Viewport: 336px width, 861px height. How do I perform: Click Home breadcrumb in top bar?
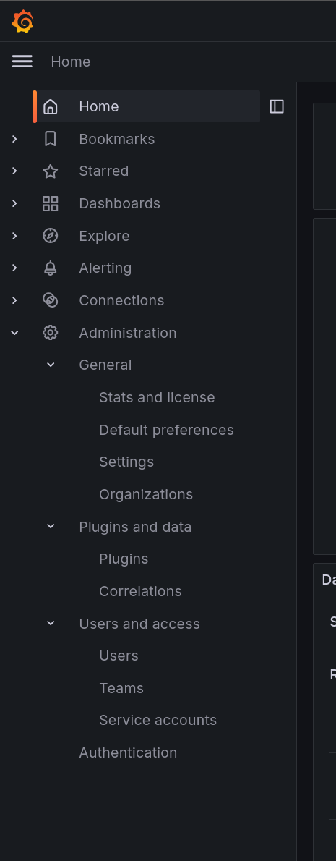click(x=71, y=61)
